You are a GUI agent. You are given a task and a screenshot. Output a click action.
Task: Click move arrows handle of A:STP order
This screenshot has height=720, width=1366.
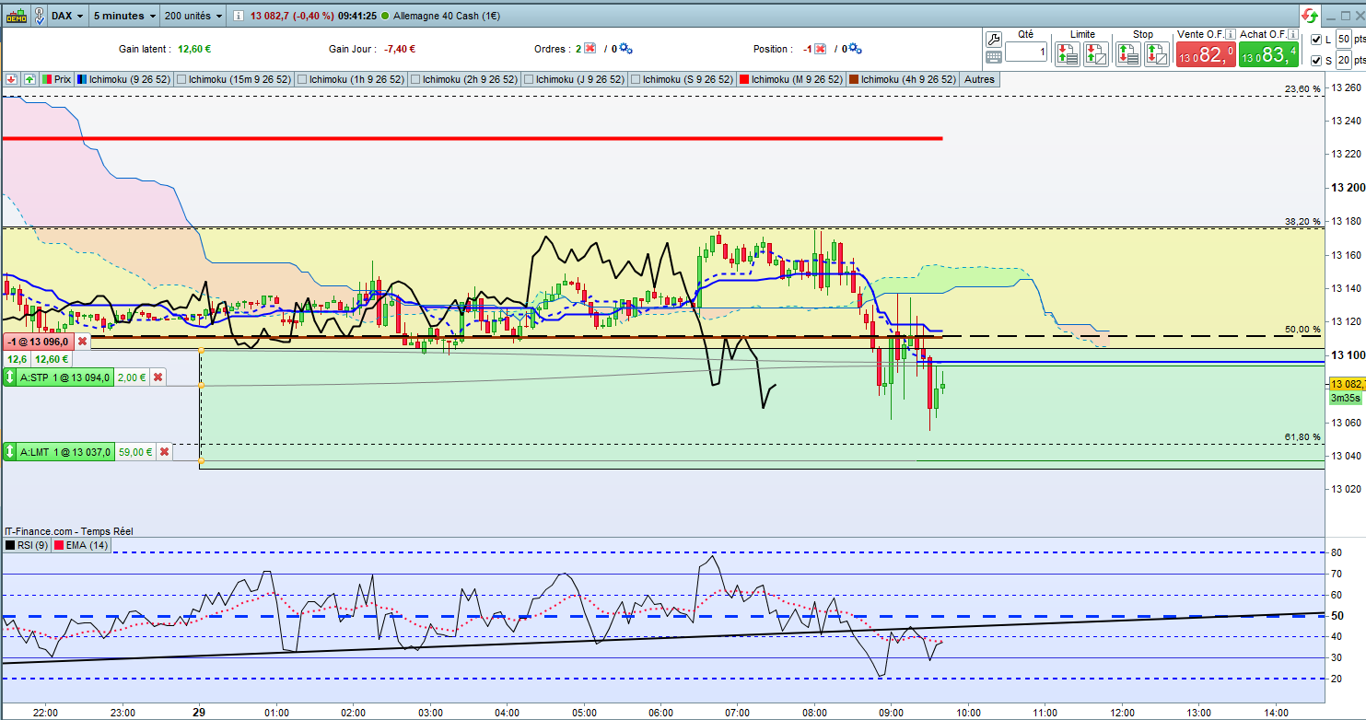pyautogui.click(x=11, y=377)
